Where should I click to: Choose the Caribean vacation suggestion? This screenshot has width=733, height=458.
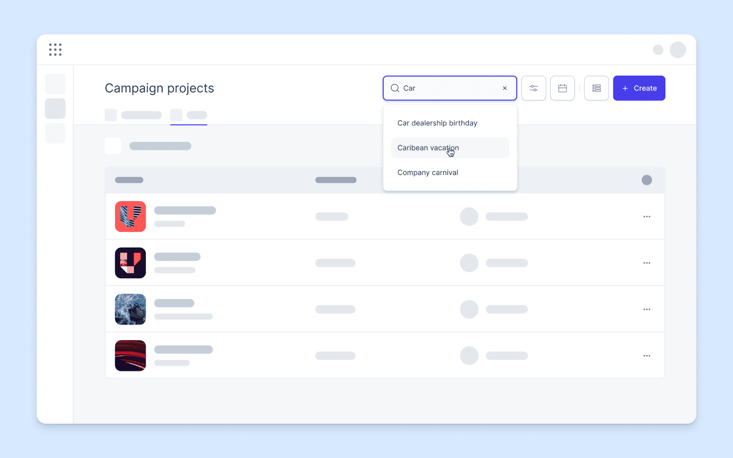click(450, 148)
